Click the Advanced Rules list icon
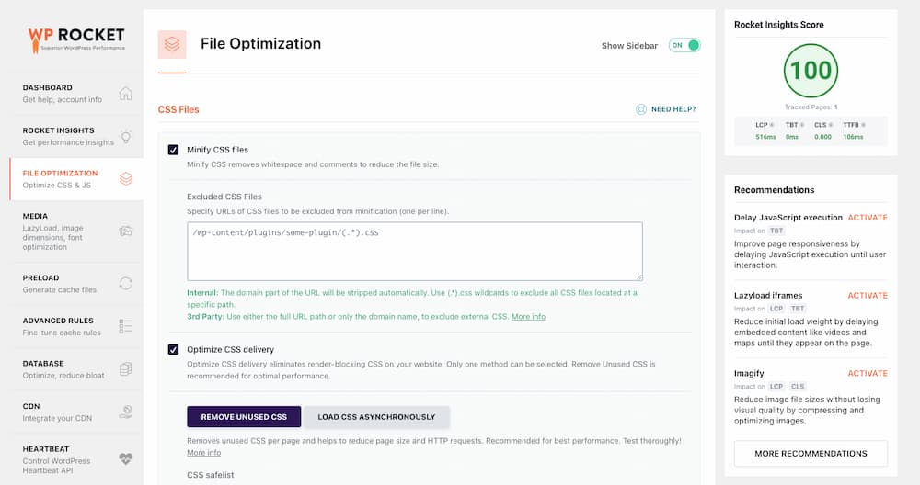Screen dimensions: 920x485 point(125,326)
